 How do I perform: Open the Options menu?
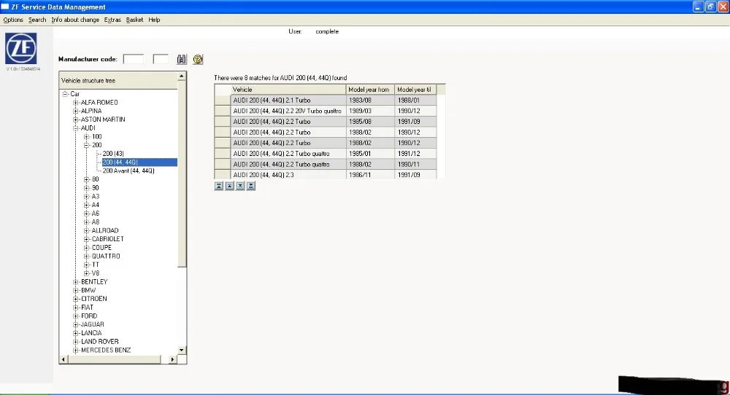pyautogui.click(x=13, y=20)
